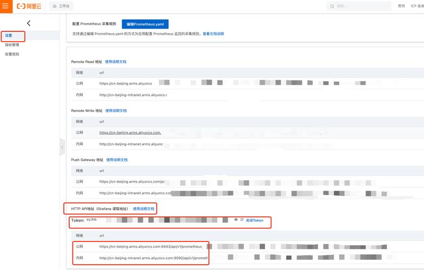Open the 费用 menu
Image resolution: width=424 pixels, height=270 pixels.
point(401,6)
